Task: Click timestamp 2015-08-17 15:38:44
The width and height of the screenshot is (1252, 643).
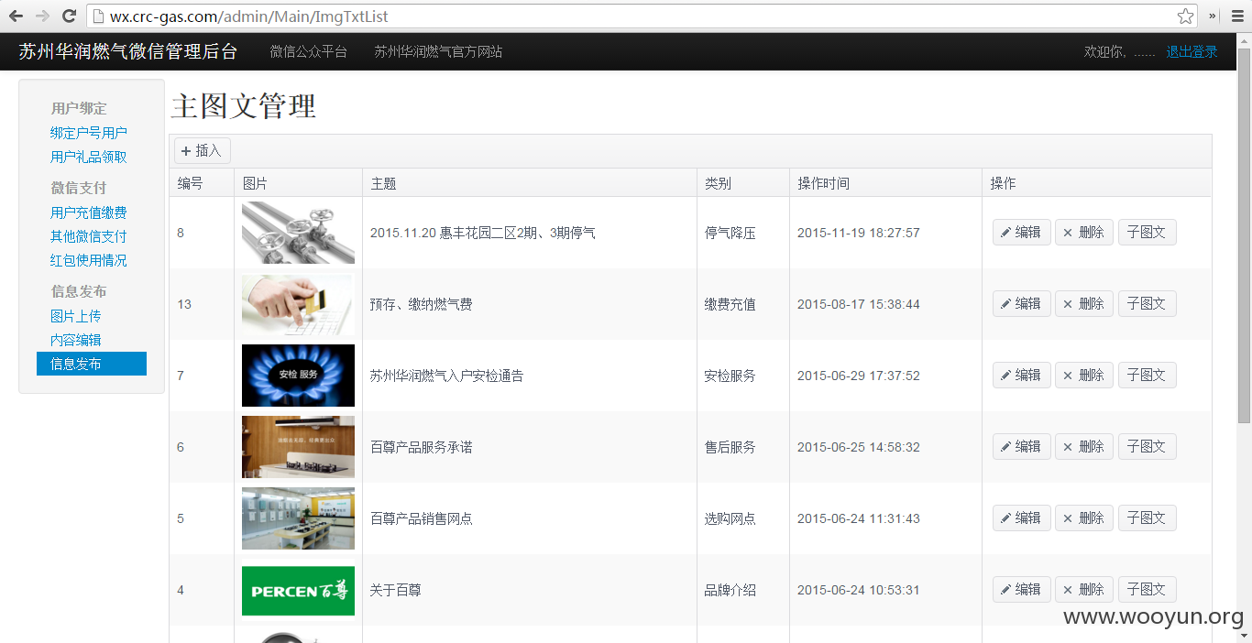Action: (x=859, y=304)
